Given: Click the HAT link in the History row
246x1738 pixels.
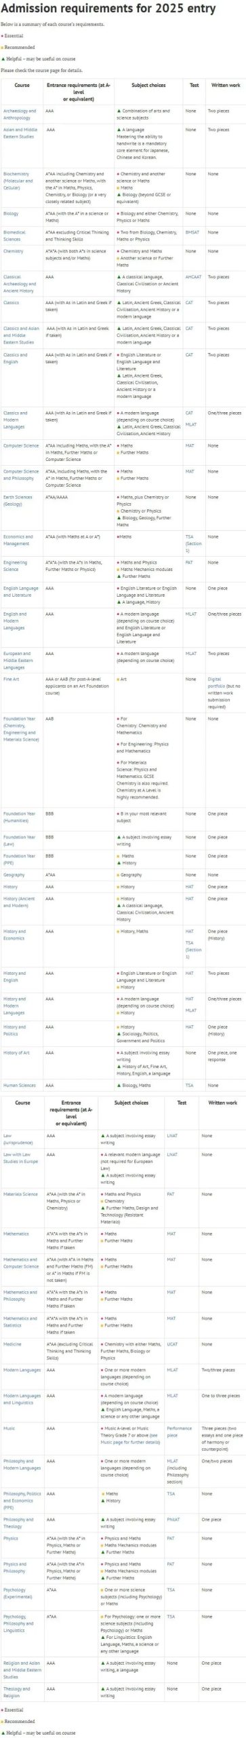Looking at the screenshot, I should [190, 887].
